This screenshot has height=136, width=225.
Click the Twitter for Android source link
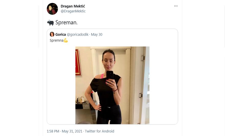tap(99, 131)
